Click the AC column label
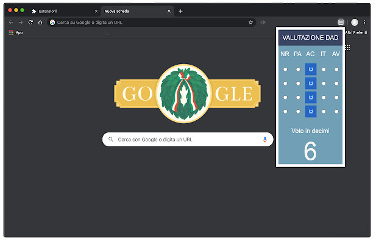 310,54
